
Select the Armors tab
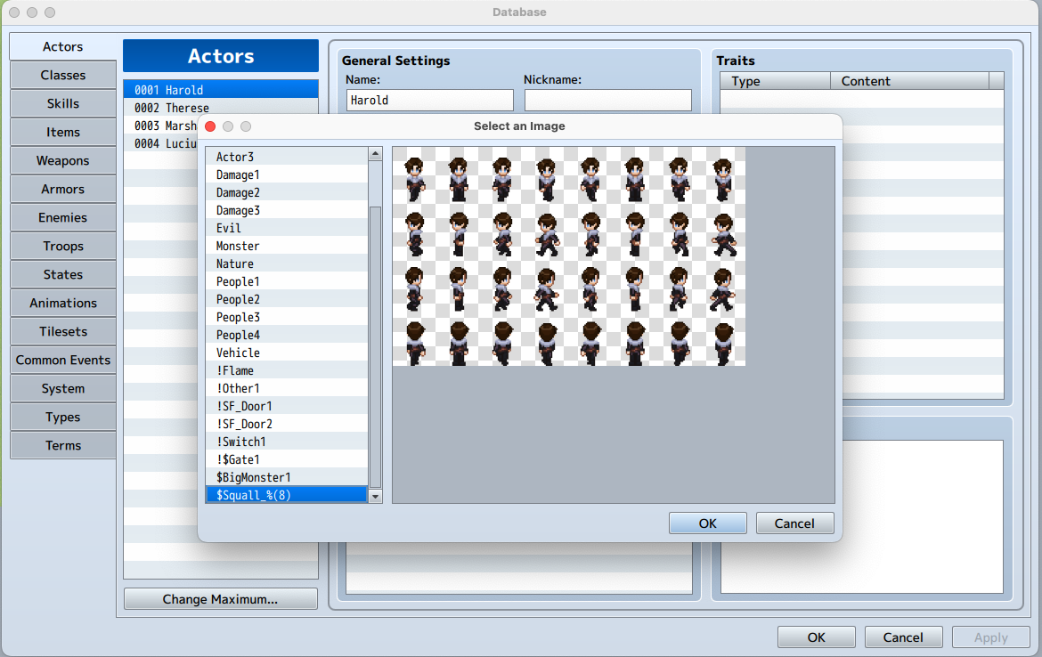pyautogui.click(x=63, y=190)
